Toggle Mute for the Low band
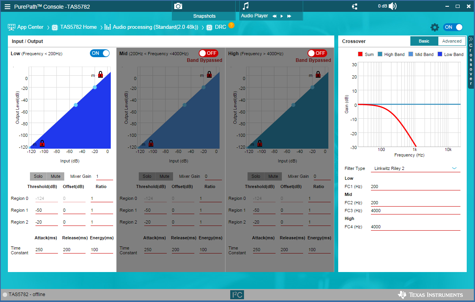 point(56,176)
